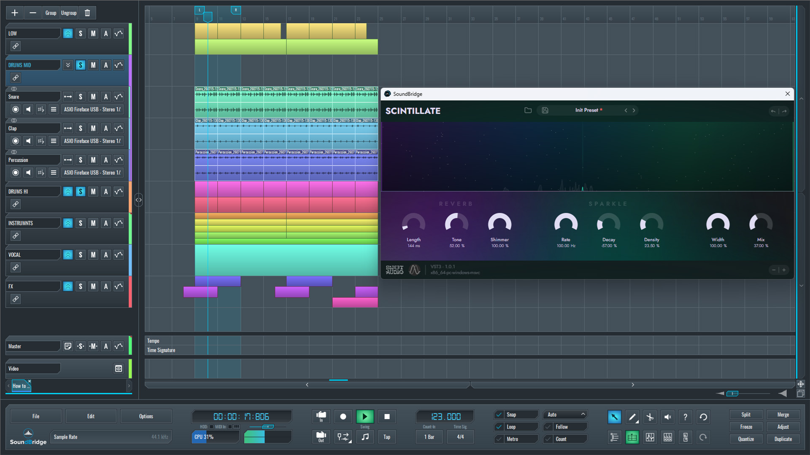Select the pointer arrow tool
810x455 pixels.
614,417
